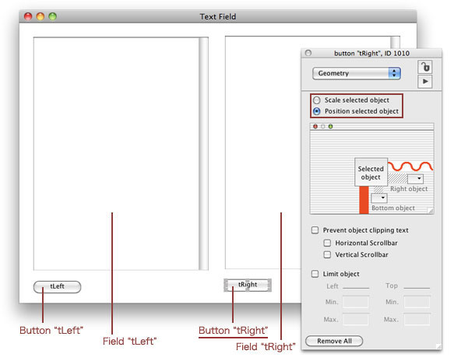Click the left text field's vertical scrollbar
The height and width of the screenshot is (361, 454).
(x=204, y=153)
